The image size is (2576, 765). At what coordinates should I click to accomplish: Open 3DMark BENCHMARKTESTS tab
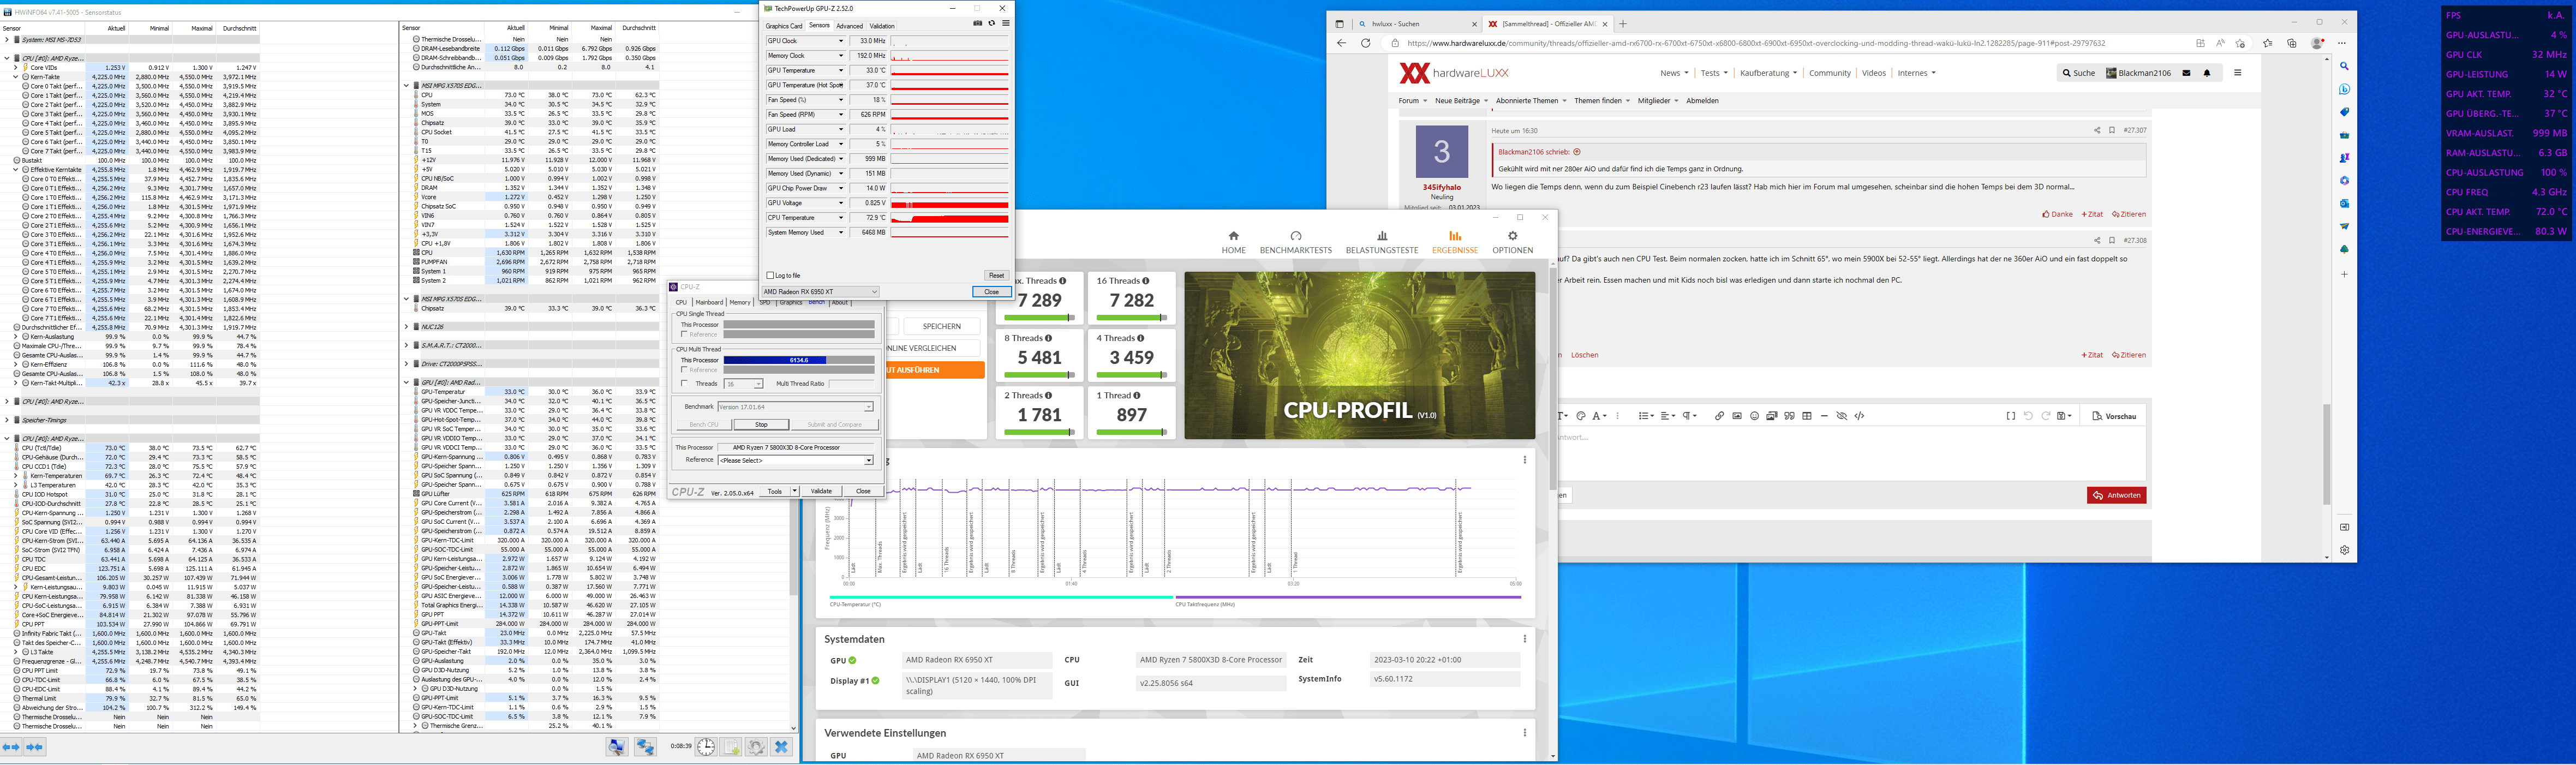pyautogui.click(x=1296, y=243)
